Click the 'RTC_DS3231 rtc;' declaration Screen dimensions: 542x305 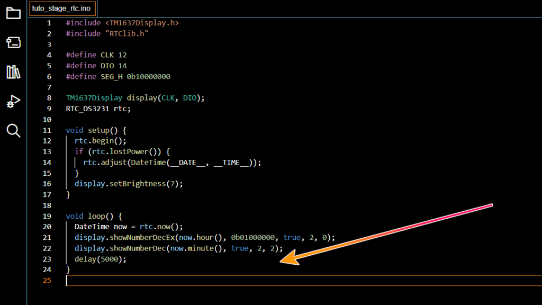pyautogui.click(x=98, y=109)
